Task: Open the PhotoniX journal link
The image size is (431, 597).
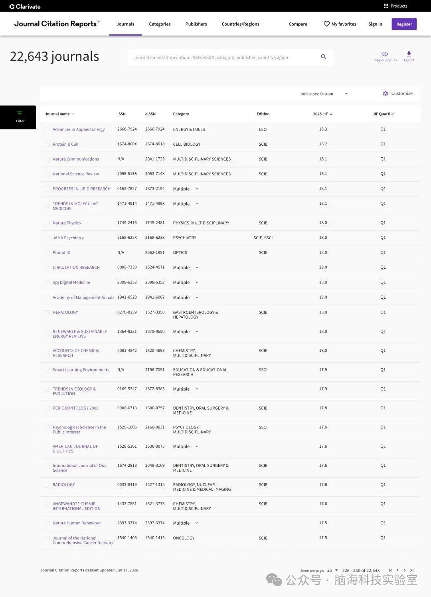Action: point(61,252)
